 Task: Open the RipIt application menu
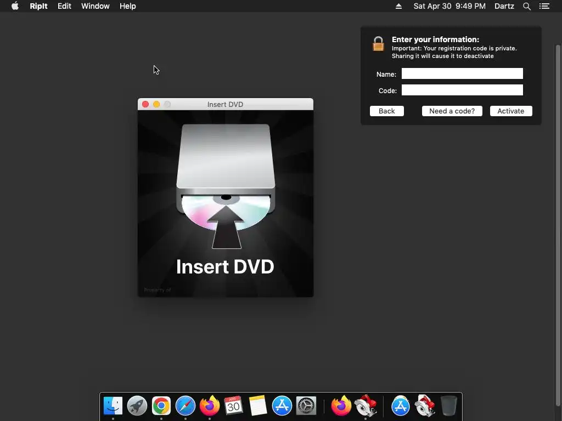coord(39,6)
